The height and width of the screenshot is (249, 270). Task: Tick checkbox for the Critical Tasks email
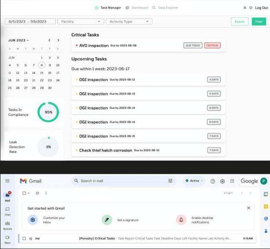point(24,238)
